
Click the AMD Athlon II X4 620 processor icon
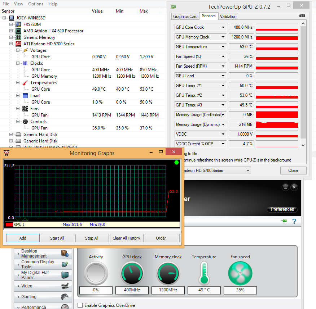click(18, 31)
